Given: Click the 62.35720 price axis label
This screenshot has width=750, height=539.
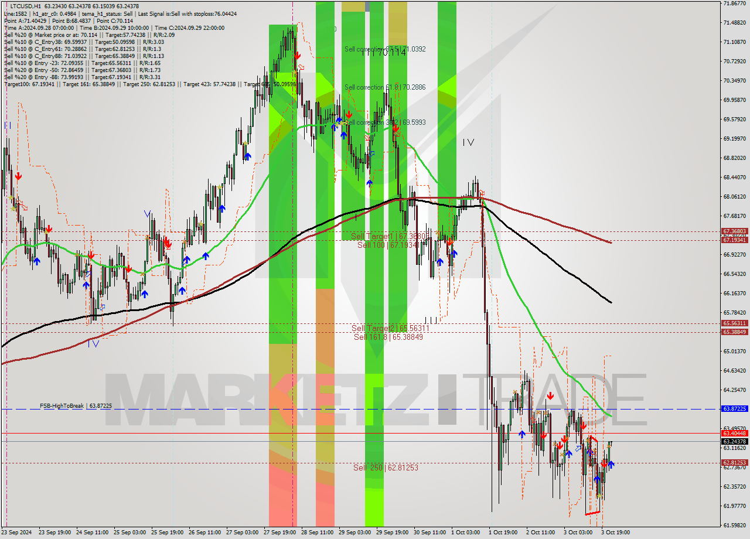Looking at the screenshot, I should click(x=734, y=487).
